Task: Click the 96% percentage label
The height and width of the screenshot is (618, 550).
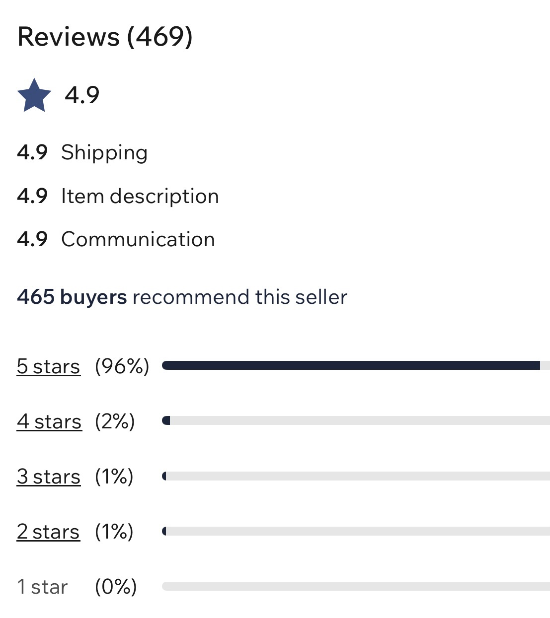Action: pyautogui.click(x=122, y=366)
